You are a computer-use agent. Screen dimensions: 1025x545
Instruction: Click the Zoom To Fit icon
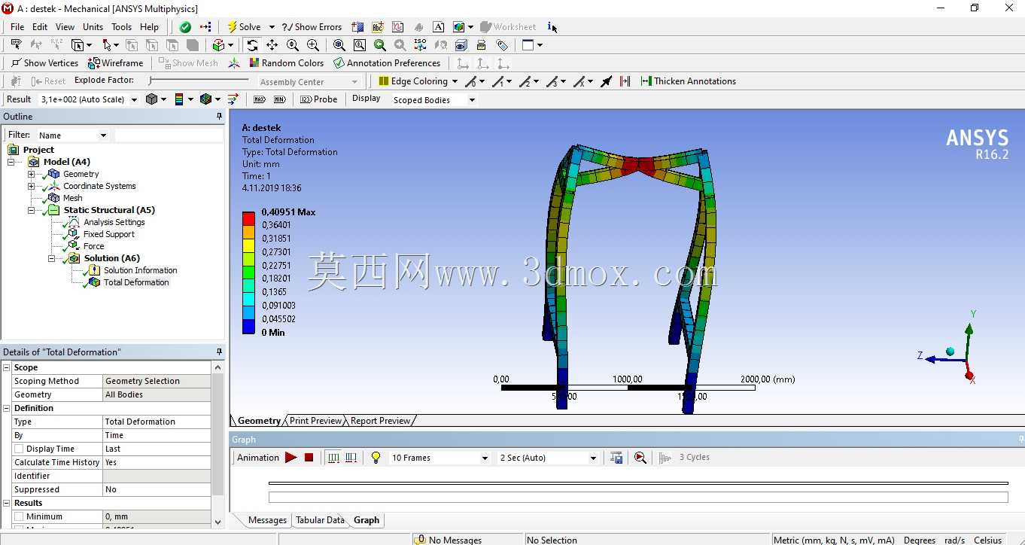[339, 45]
